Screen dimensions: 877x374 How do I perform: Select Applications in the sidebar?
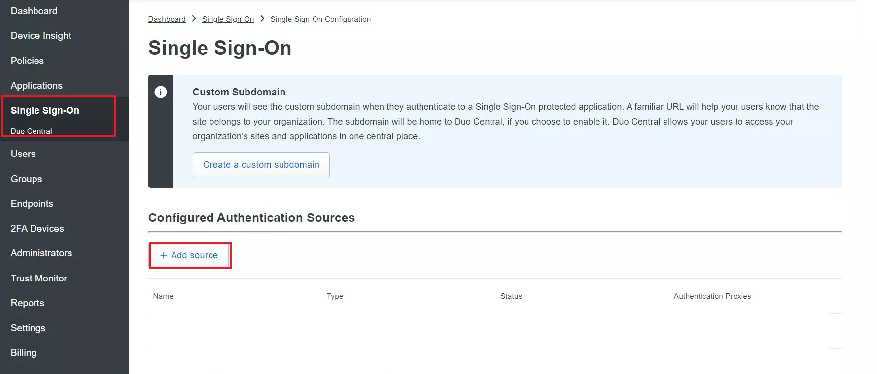36,86
